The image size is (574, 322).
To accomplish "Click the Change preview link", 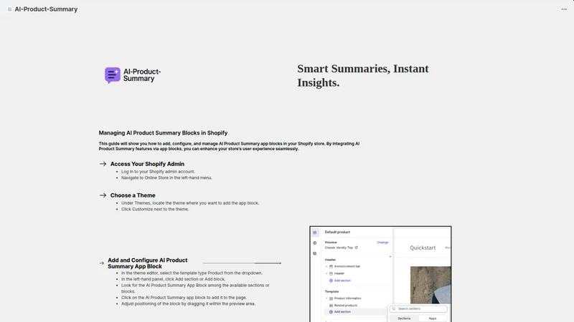I will (382, 243).
